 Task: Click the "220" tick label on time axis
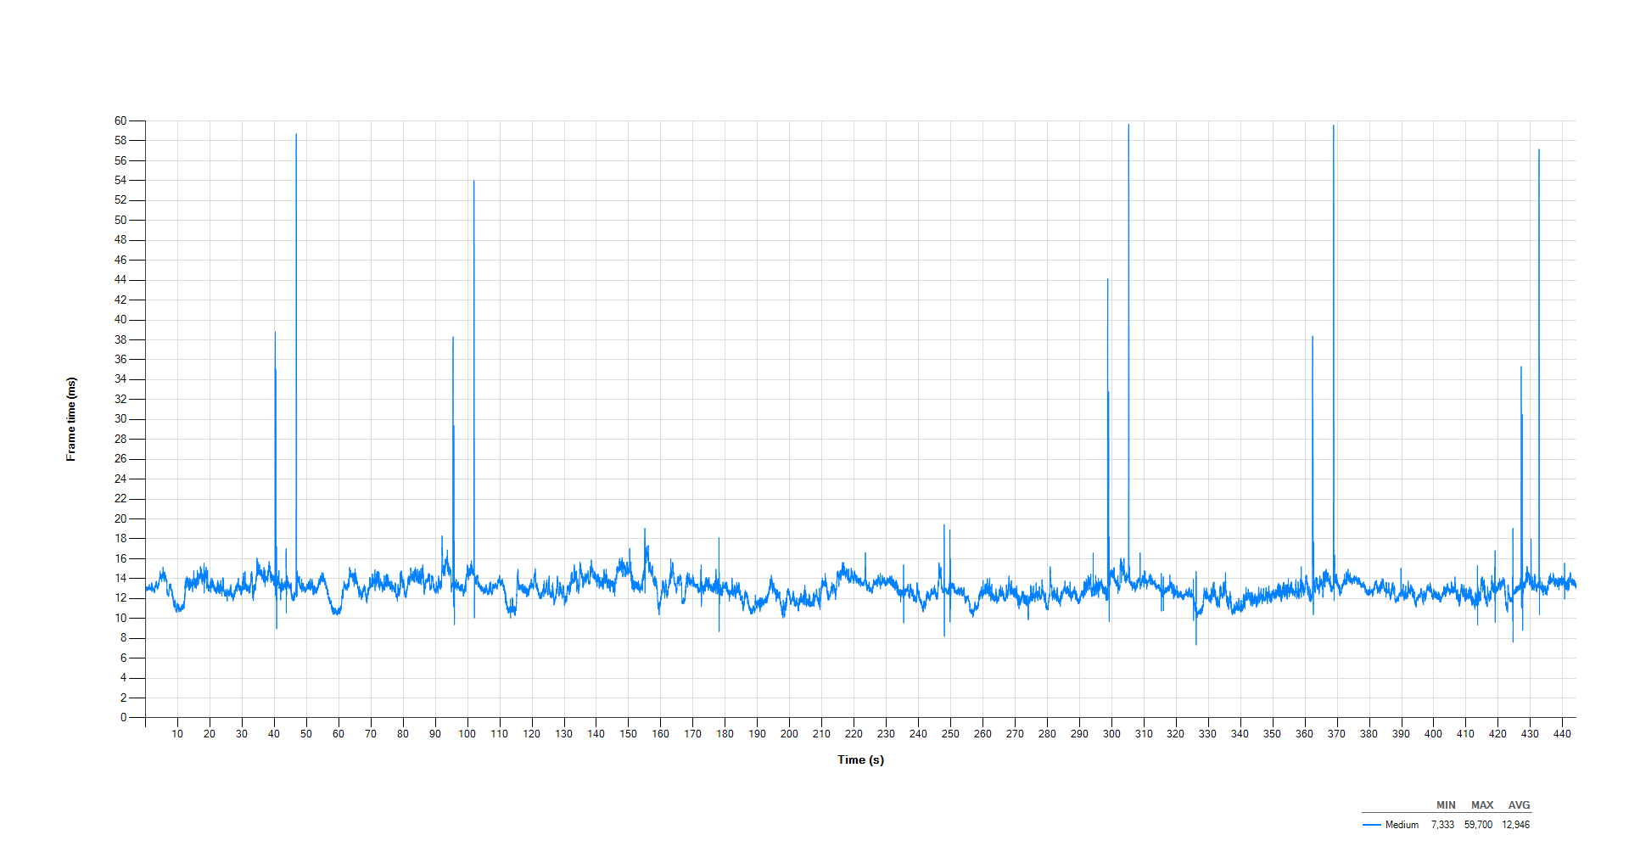[854, 734]
